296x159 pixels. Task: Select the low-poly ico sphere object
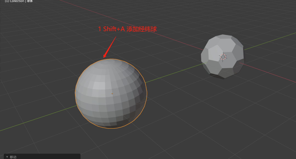(223, 57)
